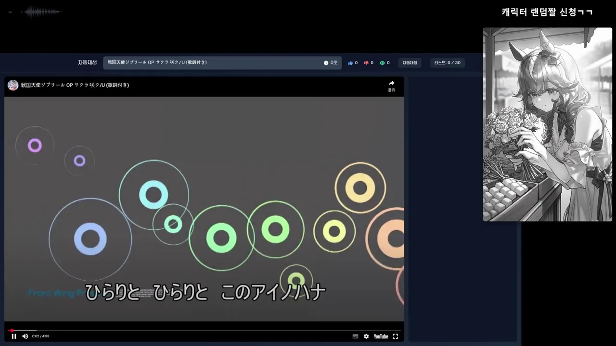Screen dimensions: 616x346
Task: Pause the YouTube video
Action: [x=14, y=336]
